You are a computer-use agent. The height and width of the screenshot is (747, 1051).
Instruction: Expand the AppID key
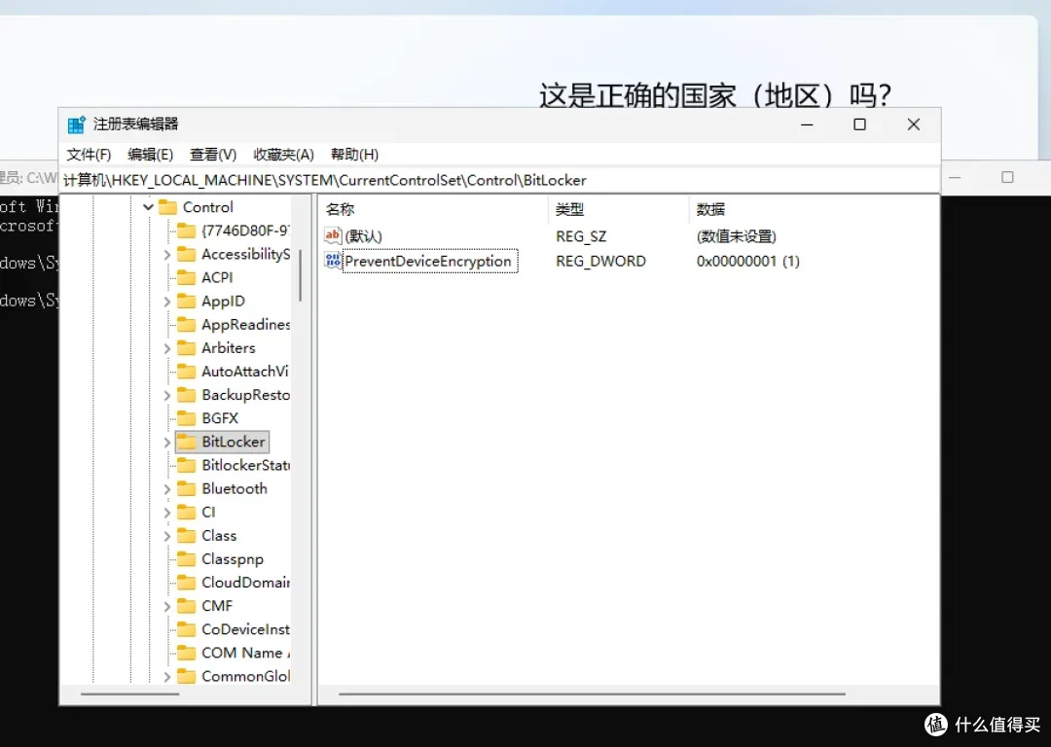tap(167, 302)
